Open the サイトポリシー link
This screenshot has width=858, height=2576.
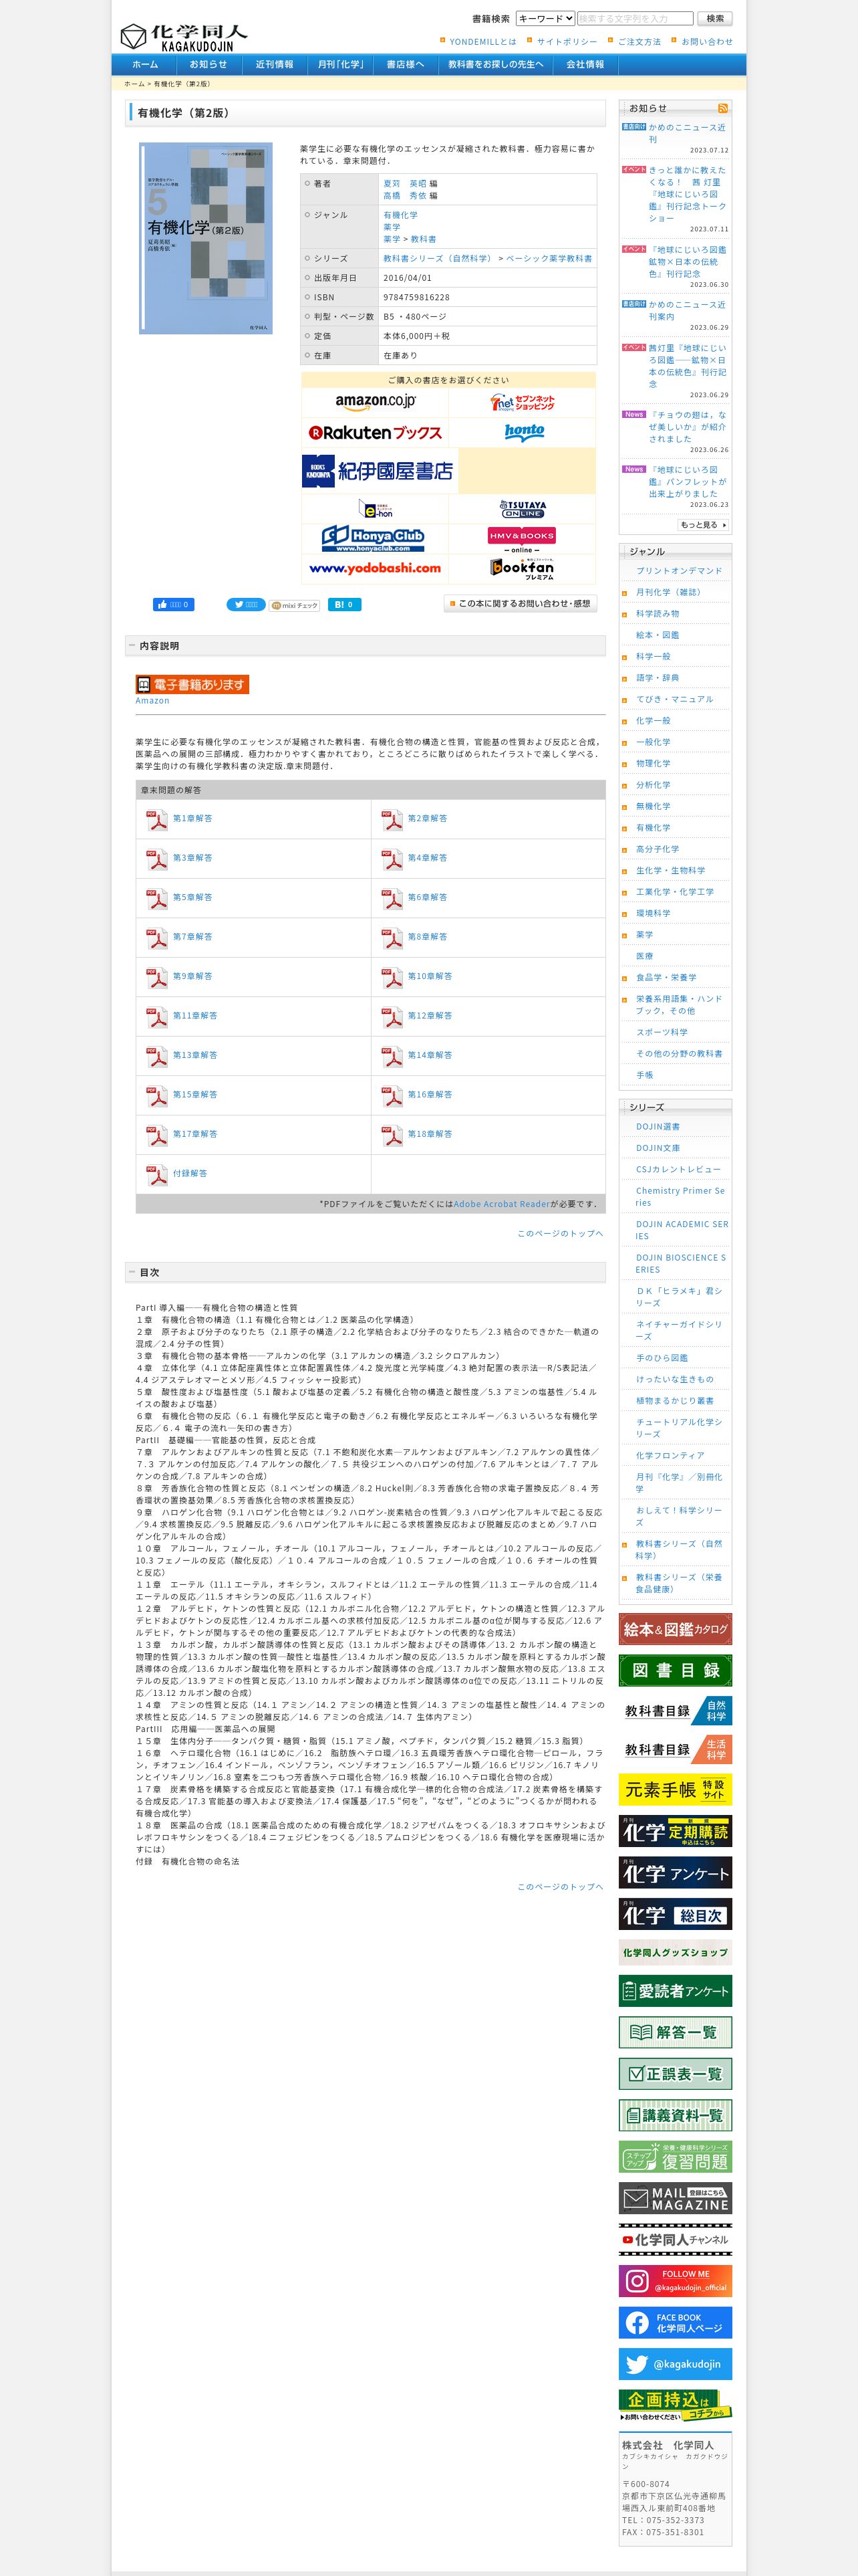(x=567, y=42)
